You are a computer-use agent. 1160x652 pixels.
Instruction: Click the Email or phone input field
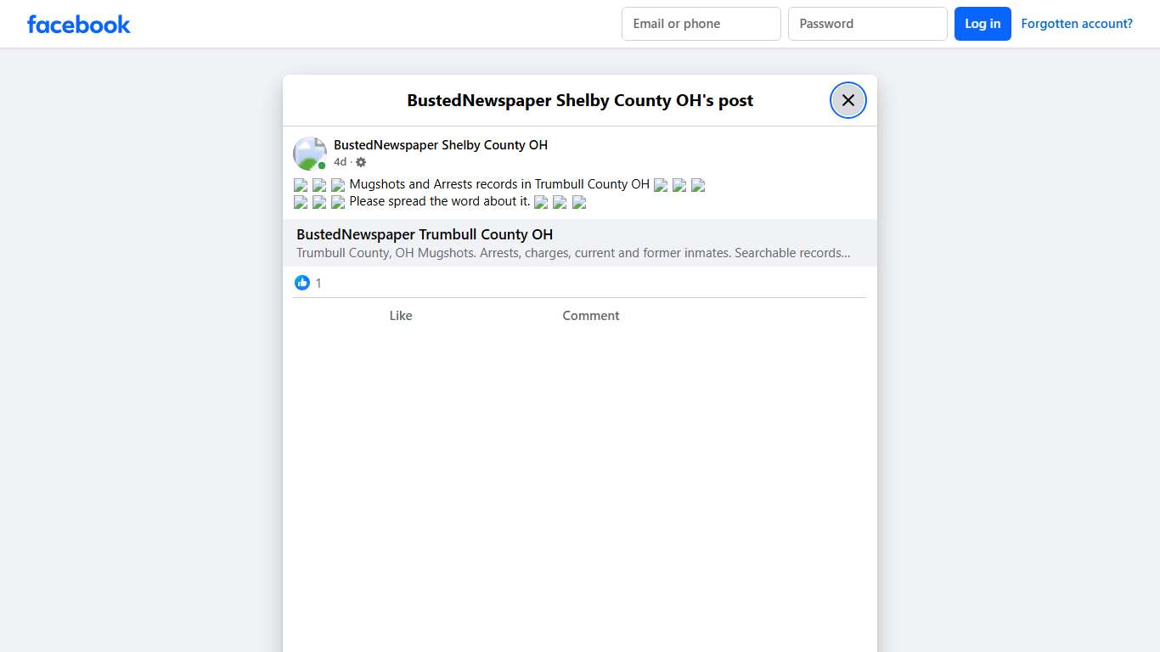pyautogui.click(x=701, y=24)
